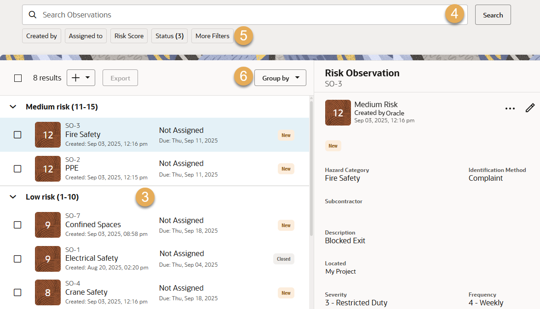Image resolution: width=540 pixels, height=309 pixels.
Task: Click the Search button
Action: pos(493,15)
